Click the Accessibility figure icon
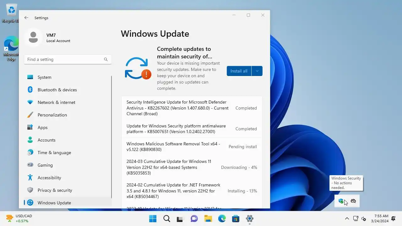The width and height of the screenshot is (402, 226). point(30,178)
